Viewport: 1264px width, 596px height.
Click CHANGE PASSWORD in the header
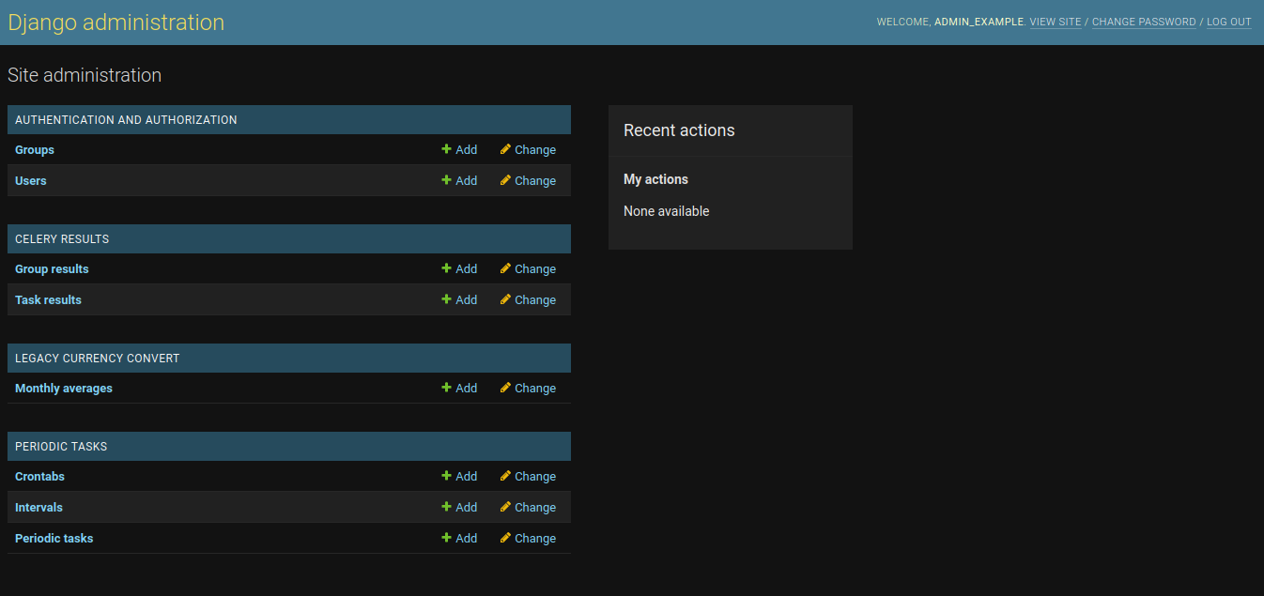[1144, 22]
